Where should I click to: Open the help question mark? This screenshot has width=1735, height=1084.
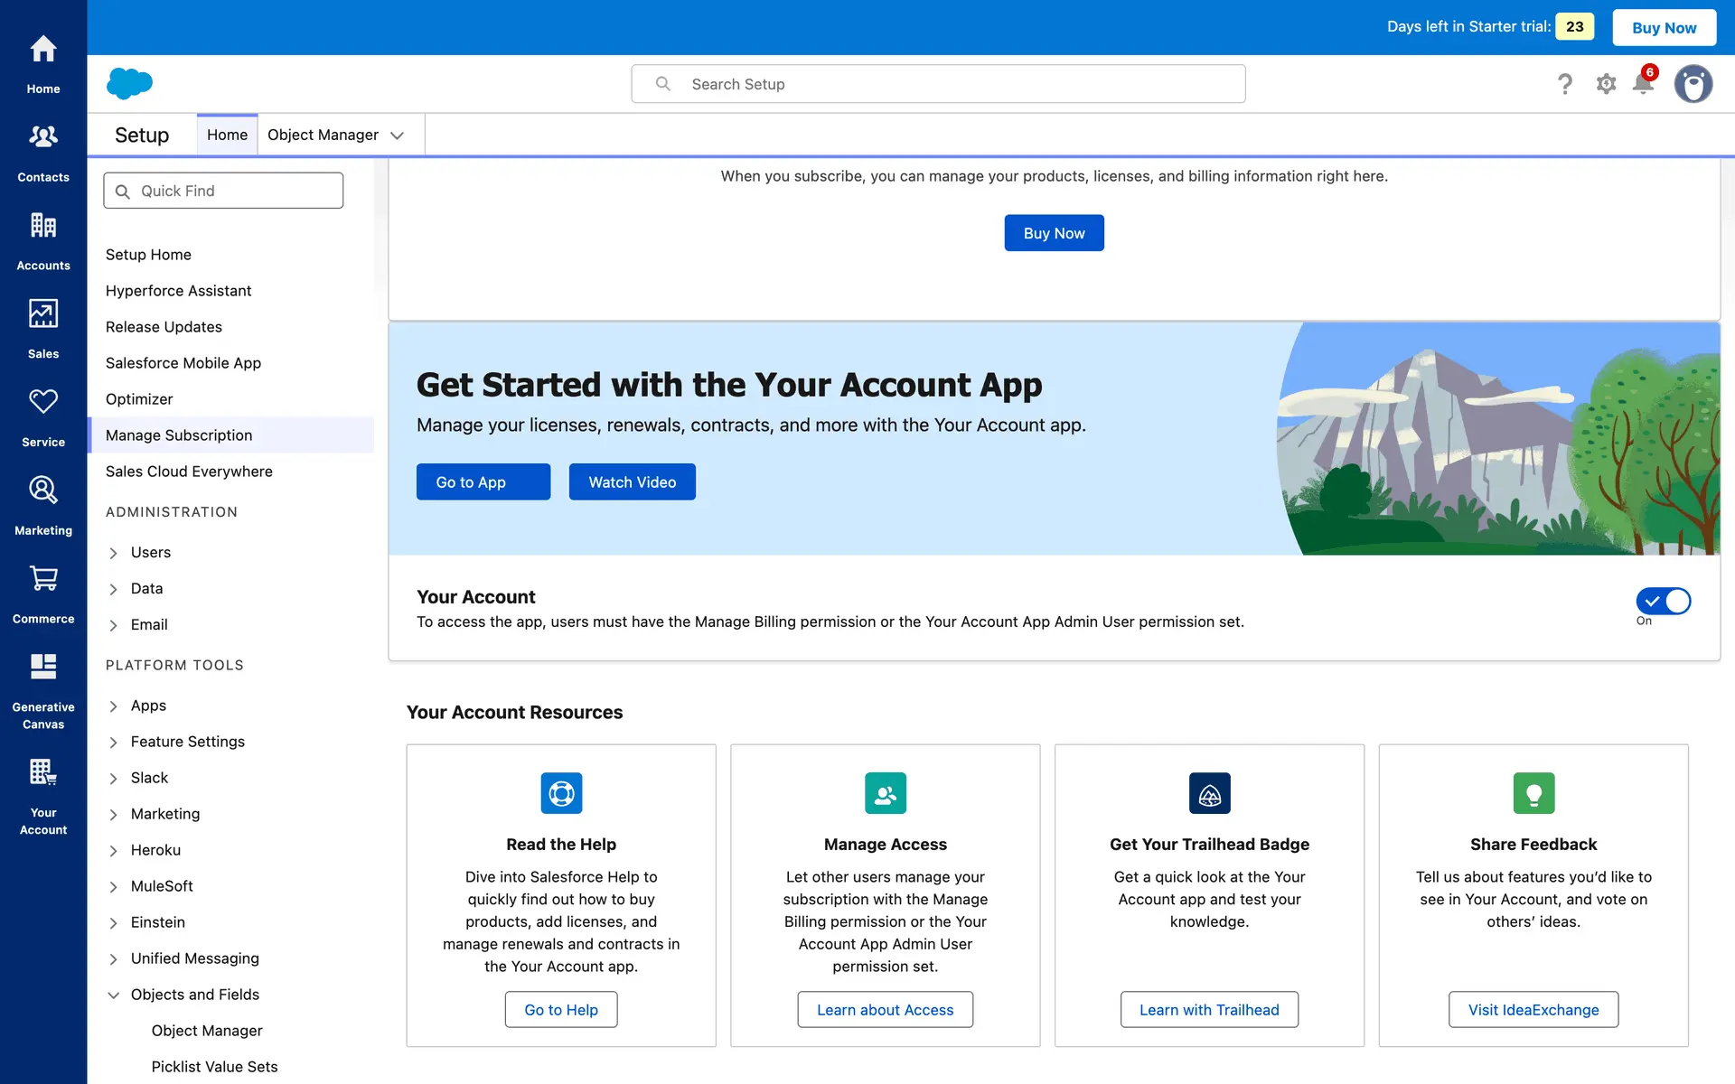pyautogui.click(x=1565, y=84)
